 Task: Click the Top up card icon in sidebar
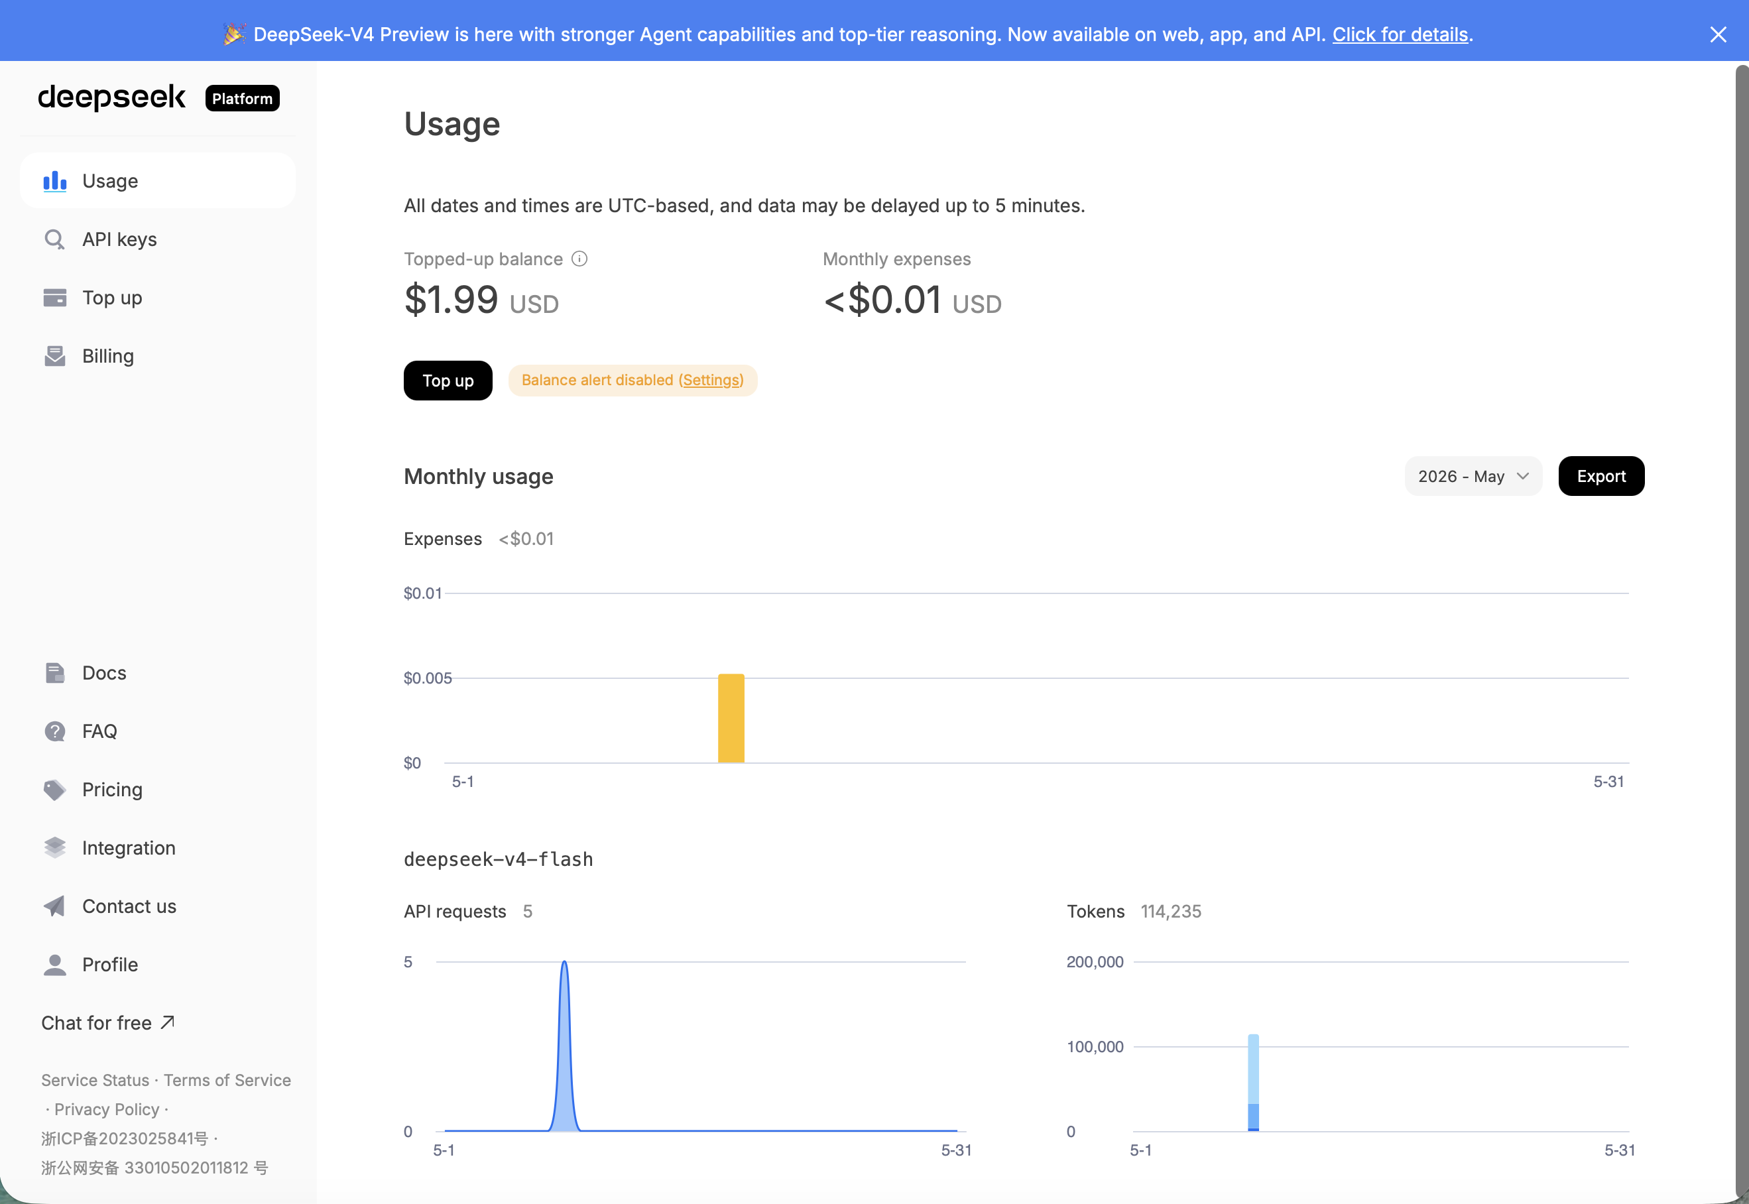coord(54,297)
